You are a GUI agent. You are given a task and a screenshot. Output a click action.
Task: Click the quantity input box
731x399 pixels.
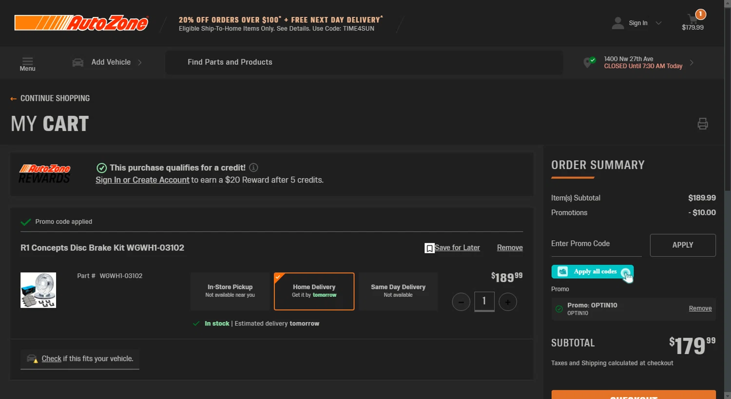[484, 302]
